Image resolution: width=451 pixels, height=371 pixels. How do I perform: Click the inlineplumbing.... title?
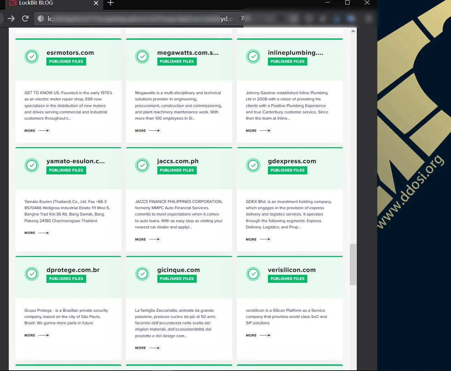(x=295, y=53)
